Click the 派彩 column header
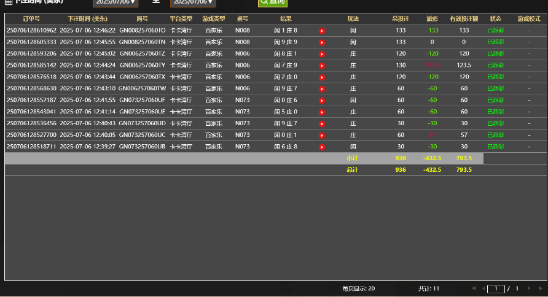This screenshot has width=548, height=297. point(432,19)
